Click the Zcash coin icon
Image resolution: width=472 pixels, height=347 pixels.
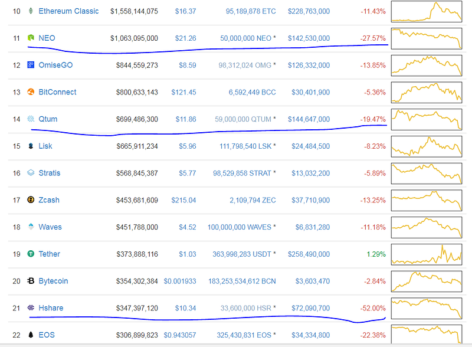tap(31, 199)
